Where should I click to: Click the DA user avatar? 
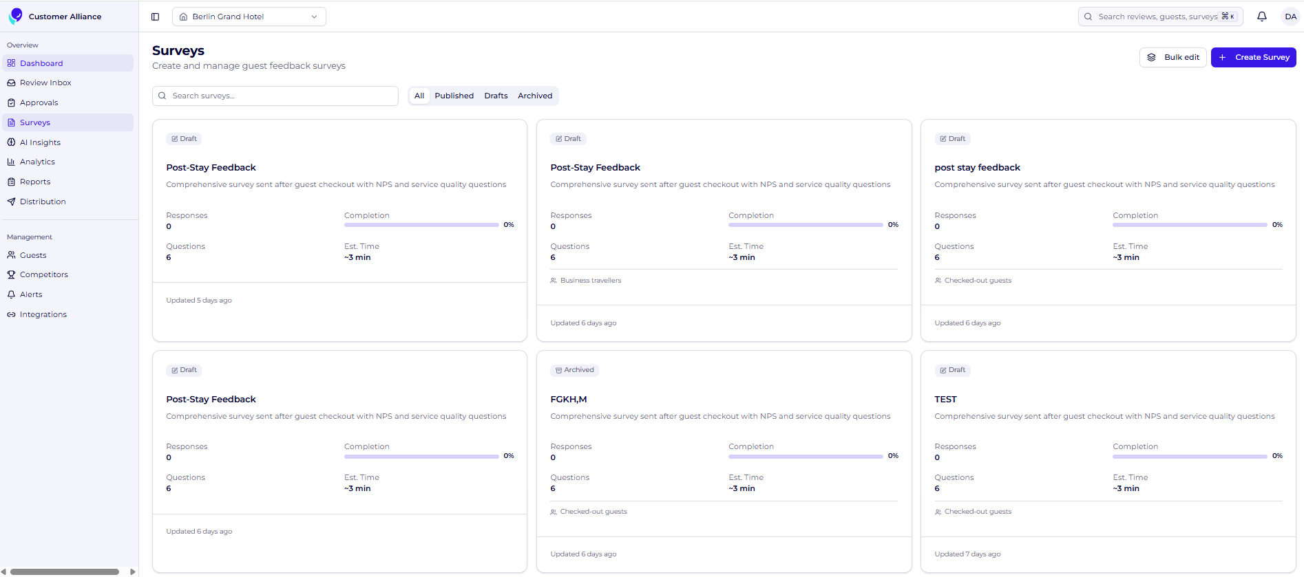[1290, 17]
